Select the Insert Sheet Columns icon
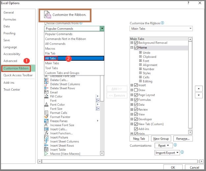The height and width of the screenshot is (171, 206). [x=46, y=141]
